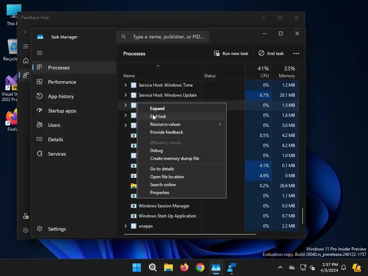The height and width of the screenshot is (276, 368).
Task: Select the Windows Start-Up Application row
Action: point(209,216)
